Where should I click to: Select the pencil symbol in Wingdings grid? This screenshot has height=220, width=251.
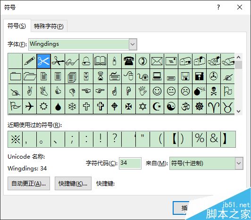[x=30, y=61]
